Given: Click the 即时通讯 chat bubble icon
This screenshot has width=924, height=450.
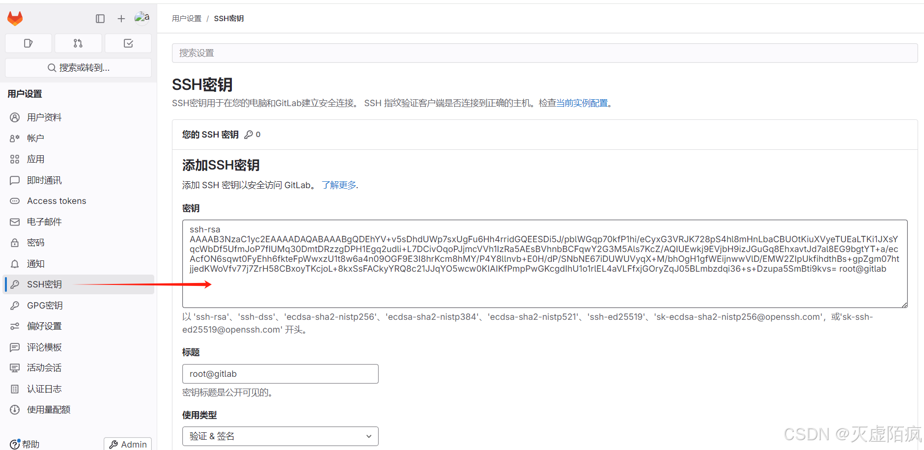Looking at the screenshot, I should 15,180.
